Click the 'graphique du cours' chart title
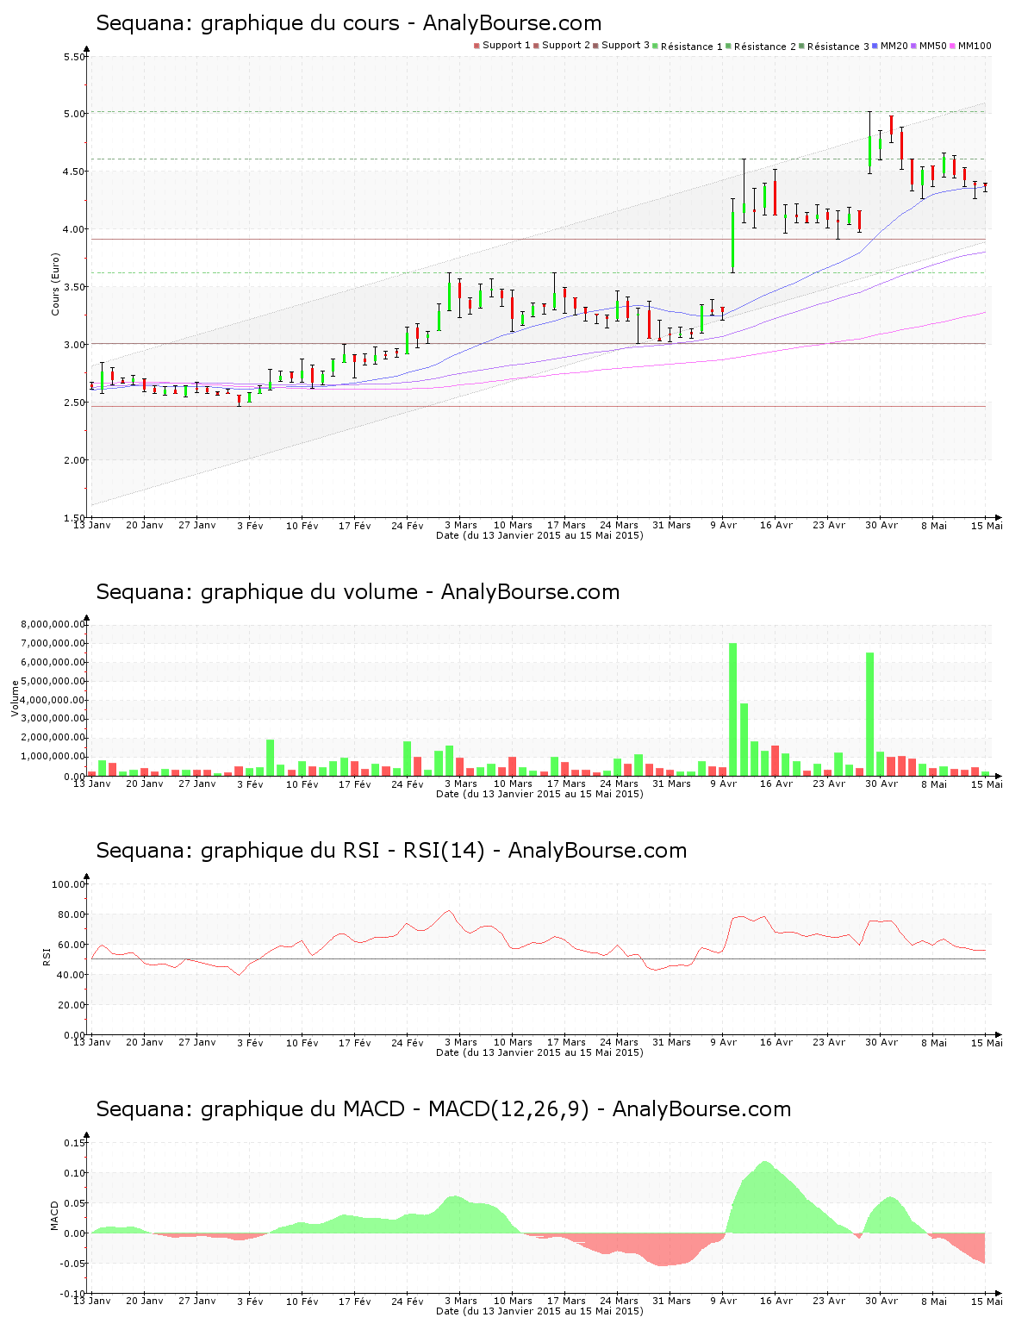The image size is (1034, 1336). (349, 23)
